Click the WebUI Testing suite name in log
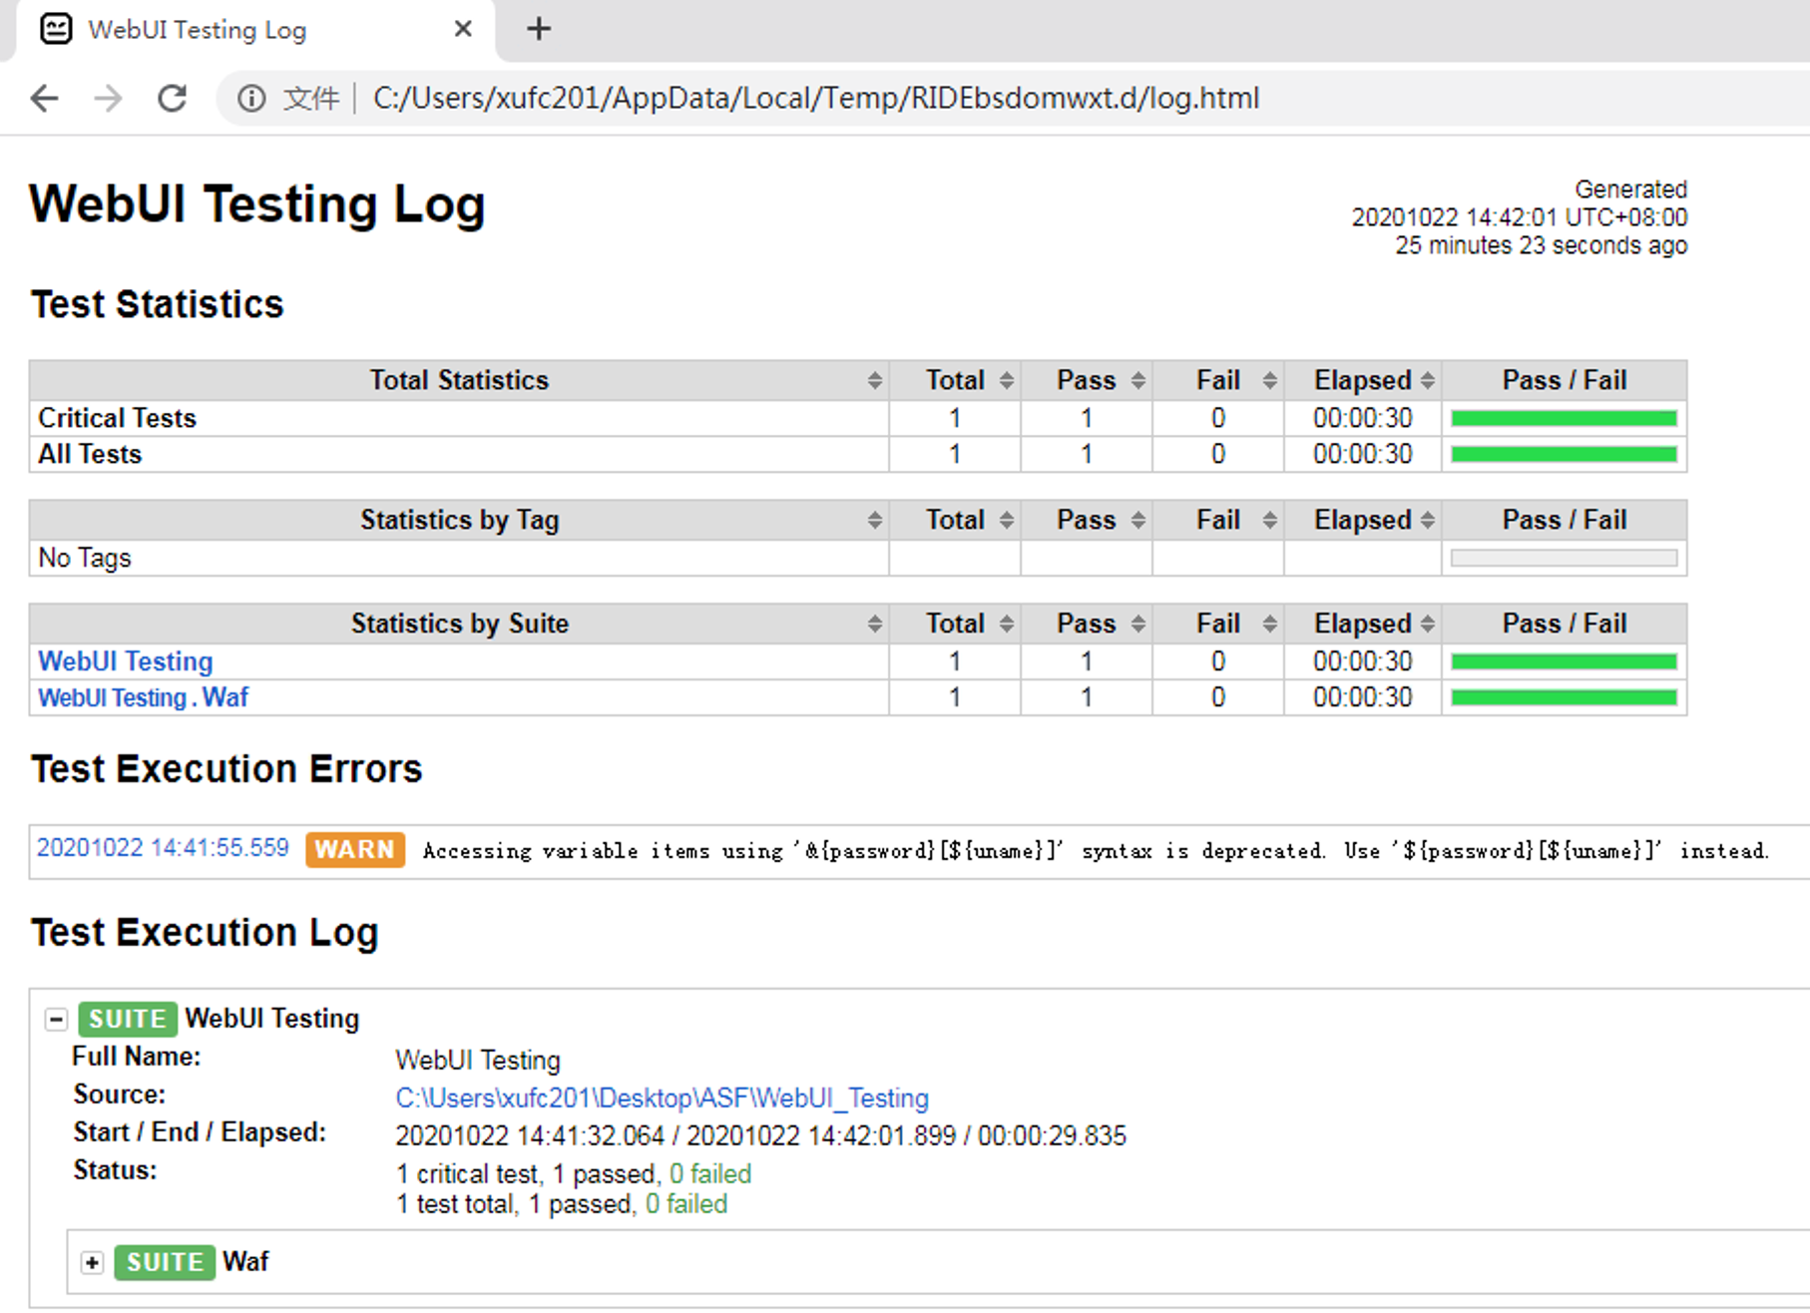 pos(272,1019)
